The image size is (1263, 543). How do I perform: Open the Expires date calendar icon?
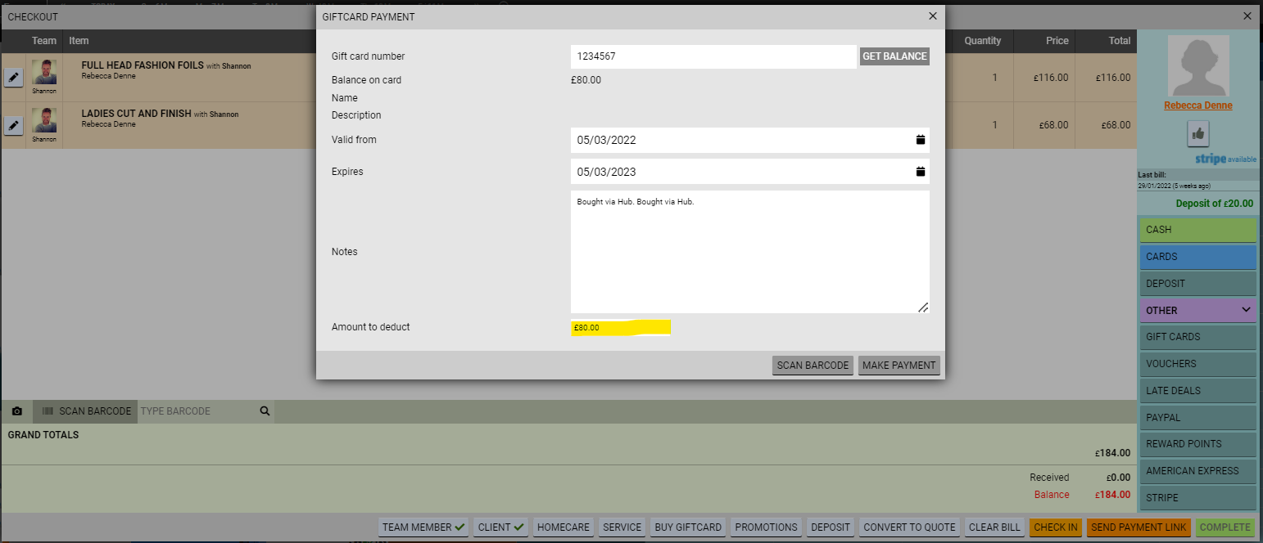click(920, 172)
